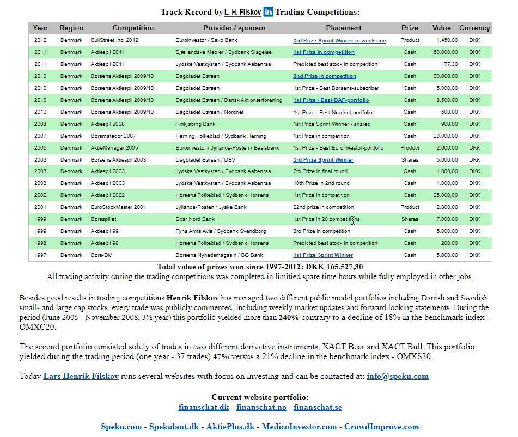
Task: Go to finanschat.se website link
Action: click(318, 407)
